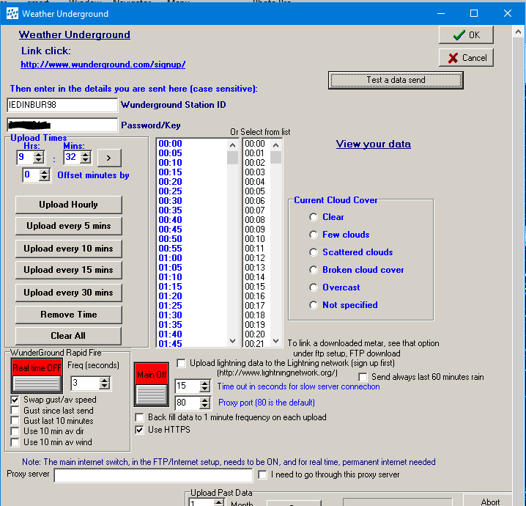Uncheck the Use HTTPS checkbox
The width and height of the screenshot is (526, 506).
tap(139, 430)
